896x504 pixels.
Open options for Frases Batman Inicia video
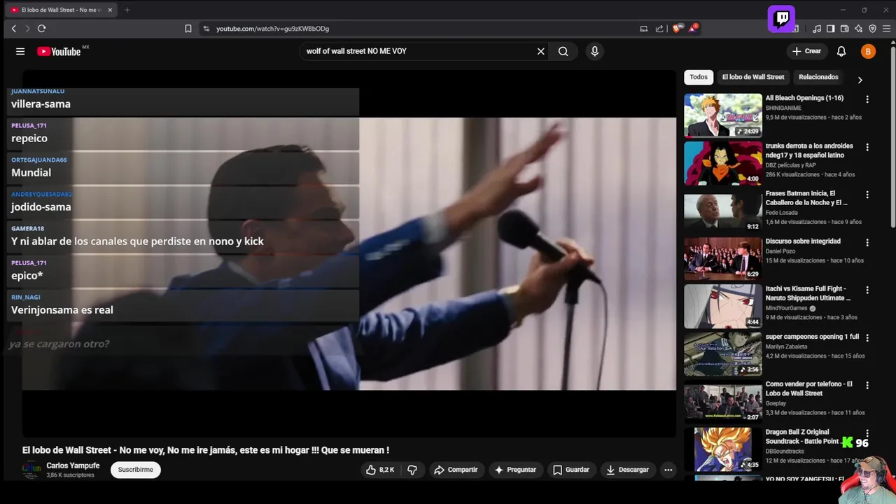point(867,195)
